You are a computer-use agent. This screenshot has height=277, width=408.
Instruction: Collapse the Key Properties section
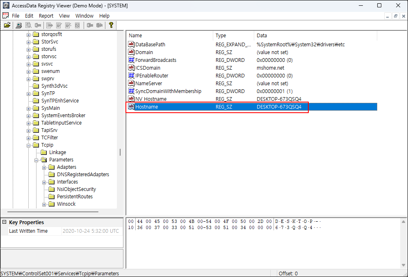[x=4, y=222]
